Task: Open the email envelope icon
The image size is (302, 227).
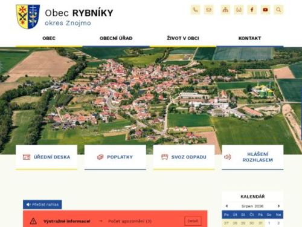Action: tap(209, 10)
